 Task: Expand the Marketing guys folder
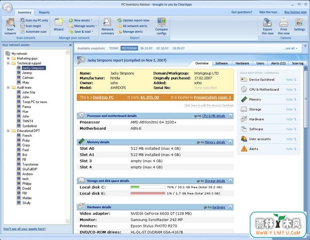coord(8,58)
